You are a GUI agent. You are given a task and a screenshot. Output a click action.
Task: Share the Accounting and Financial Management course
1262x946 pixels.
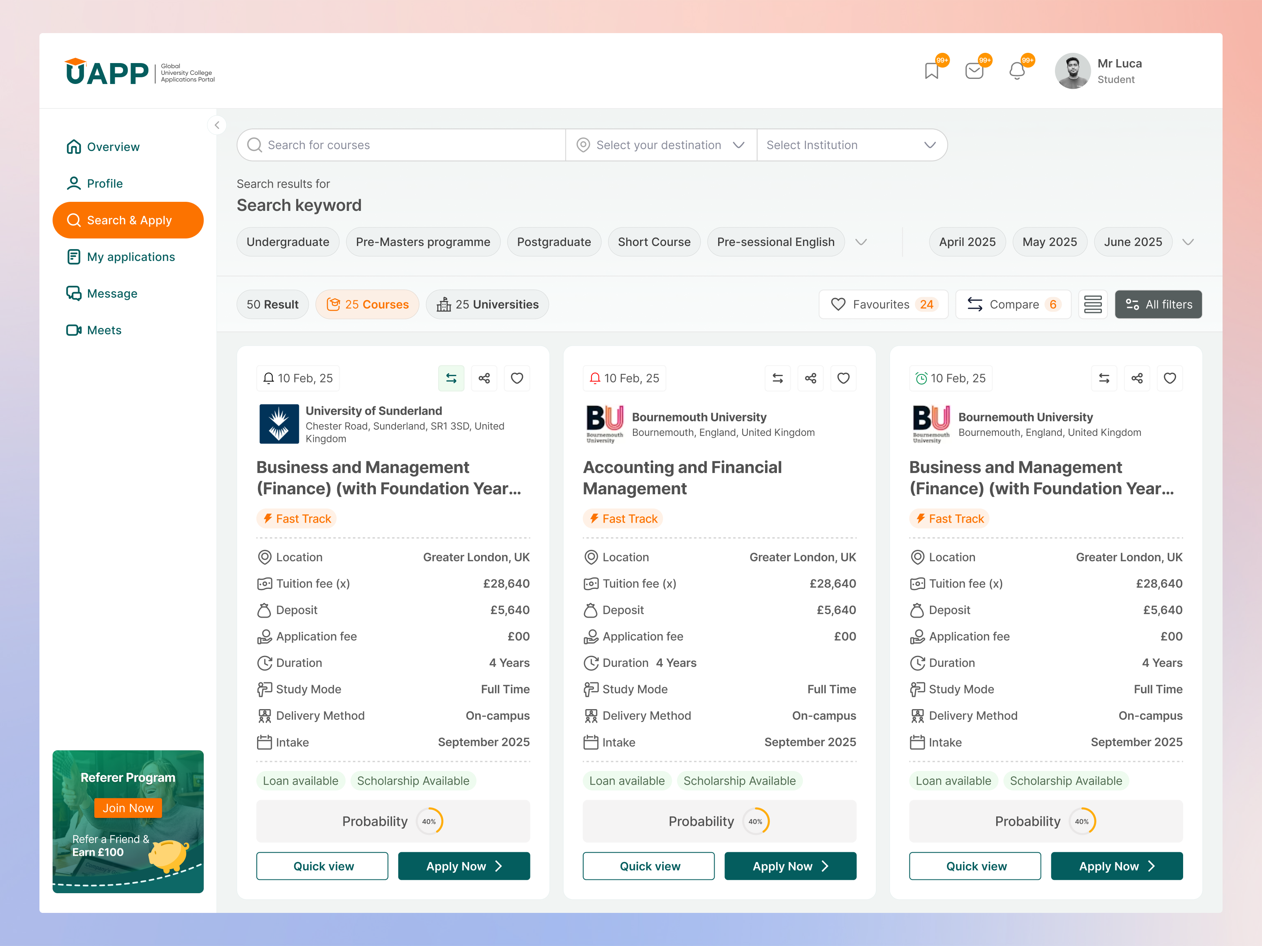(810, 378)
